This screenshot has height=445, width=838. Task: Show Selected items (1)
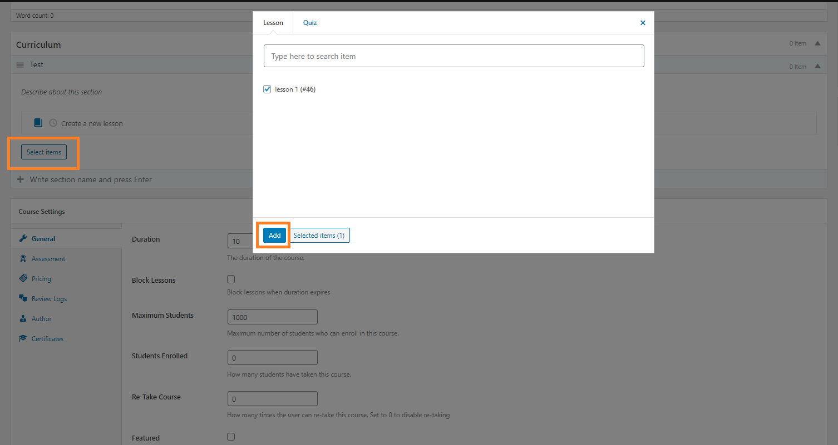319,236
